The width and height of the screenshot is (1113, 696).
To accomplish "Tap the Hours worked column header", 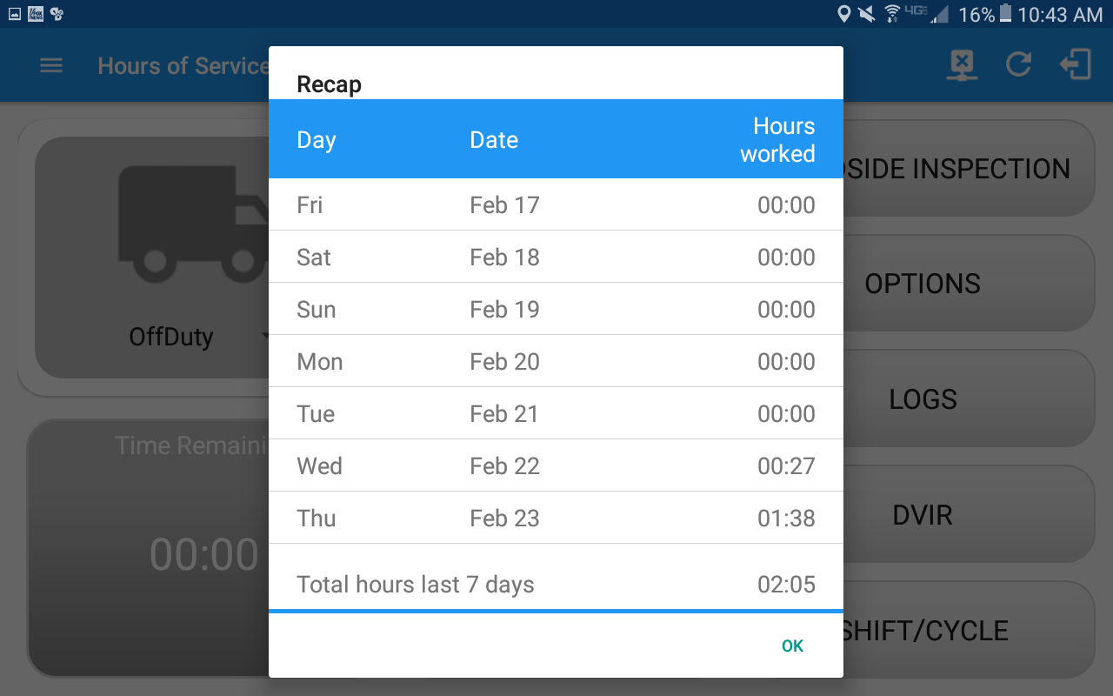I will click(x=776, y=140).
